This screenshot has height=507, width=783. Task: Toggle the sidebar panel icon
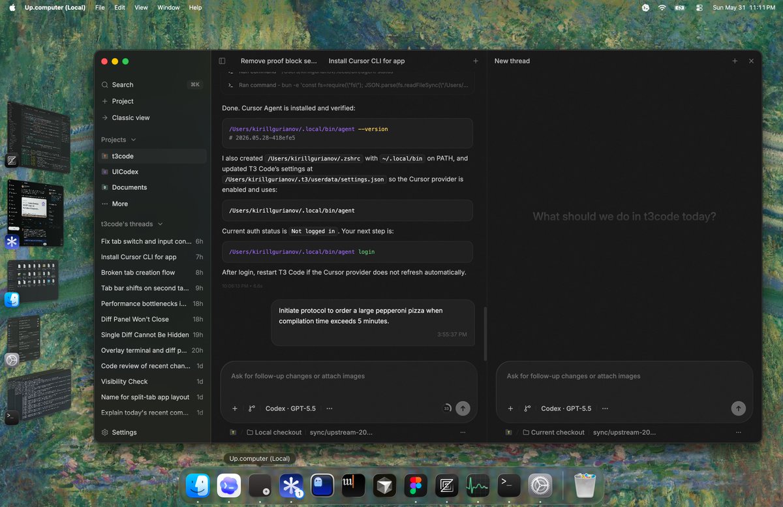pyautogui.click(x=222, y=61)
